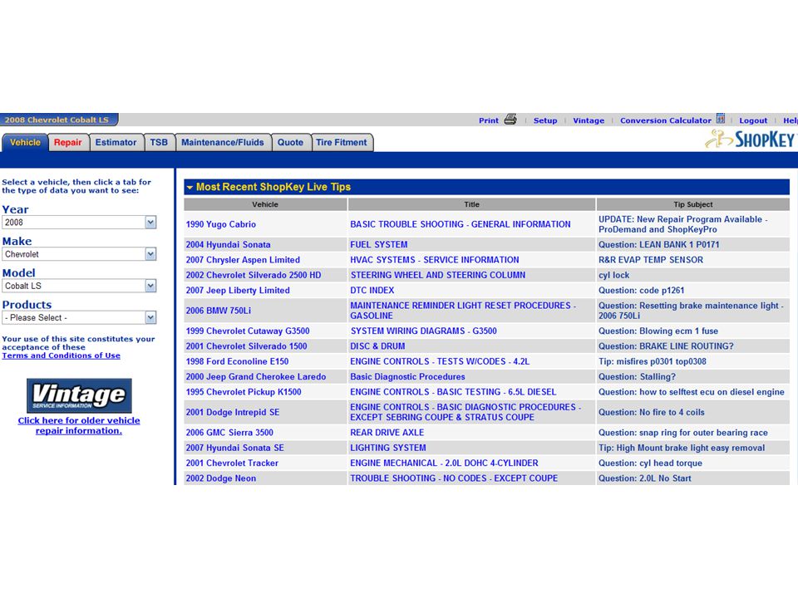Viewport: 798px width, 598px height.
Task: Open 2001 Chevrolet Tracker link
Action: coord(232,463)
